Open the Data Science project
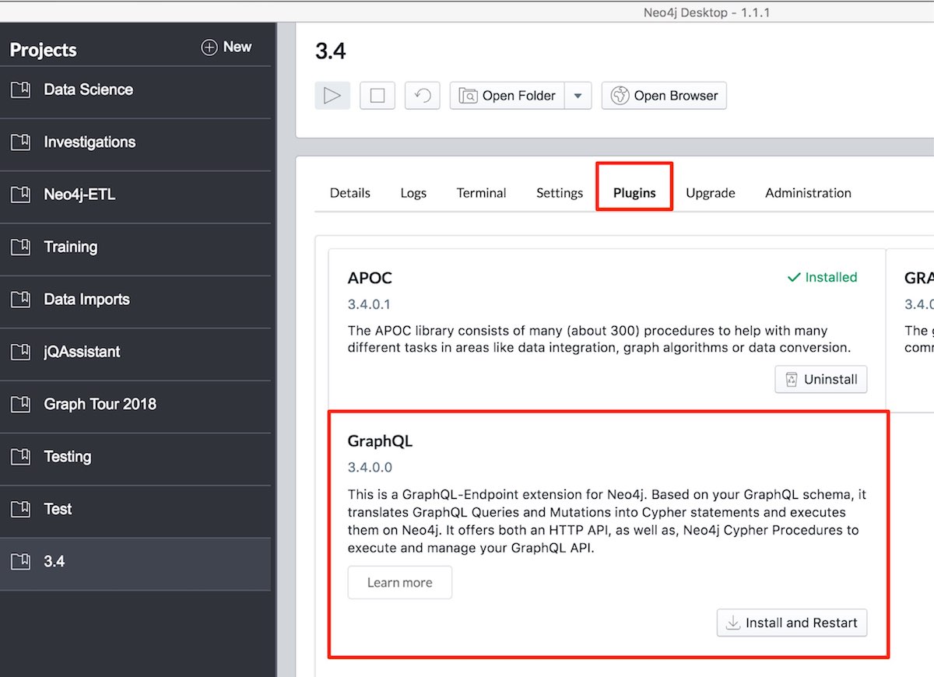Image resolution: width=934 pixels, height=677 pixels. coord(135,91)
